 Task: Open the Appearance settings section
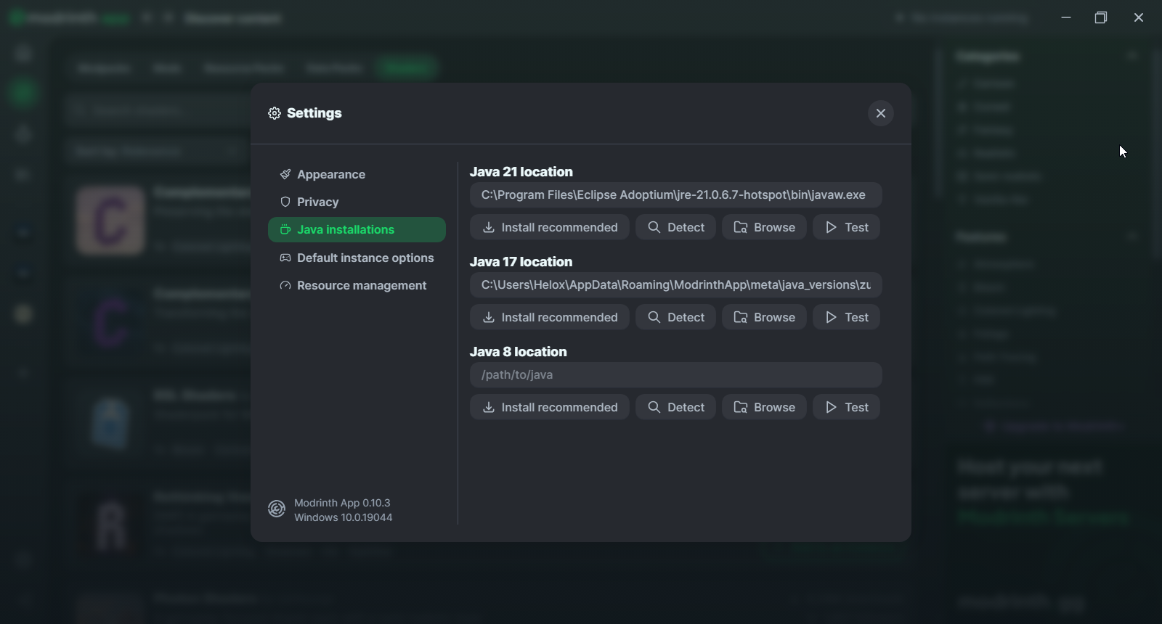[357, 174]
